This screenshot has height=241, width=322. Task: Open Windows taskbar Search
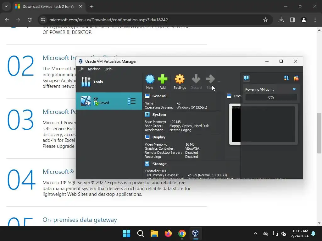(x=141, y=233)
